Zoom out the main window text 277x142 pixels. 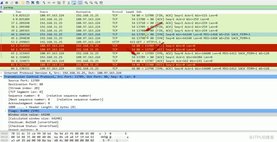click(x=91, y=3)
